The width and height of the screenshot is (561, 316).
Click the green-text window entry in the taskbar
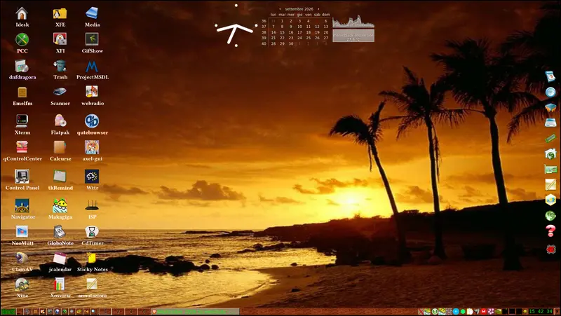click(196, 312)
